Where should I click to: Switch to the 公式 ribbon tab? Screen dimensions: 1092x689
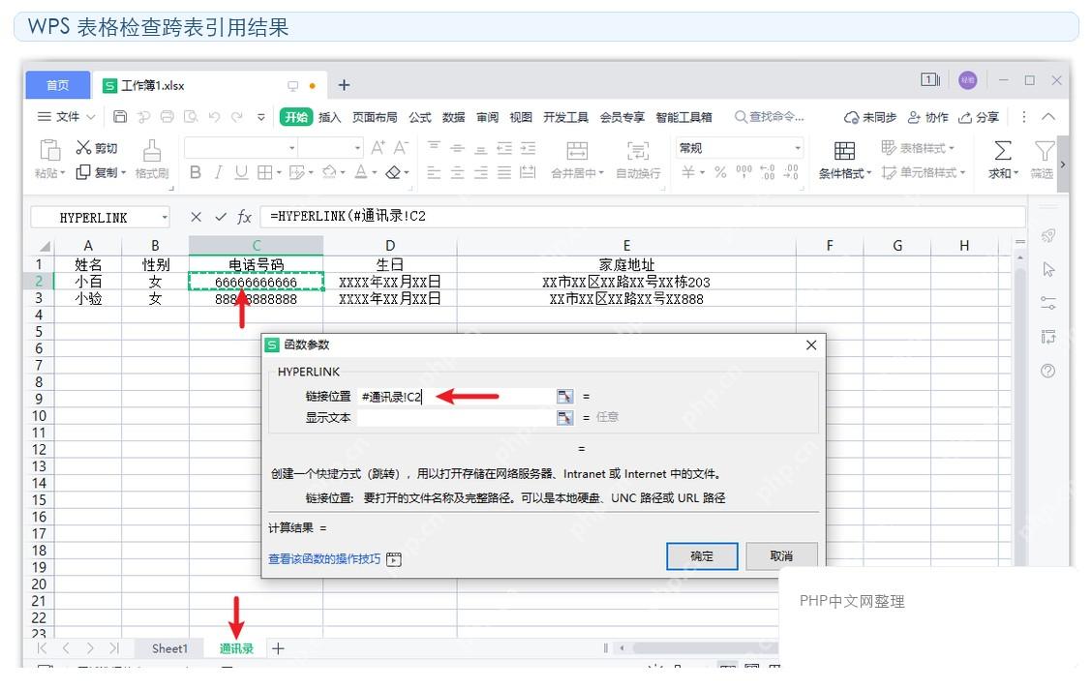coord(420,117)
